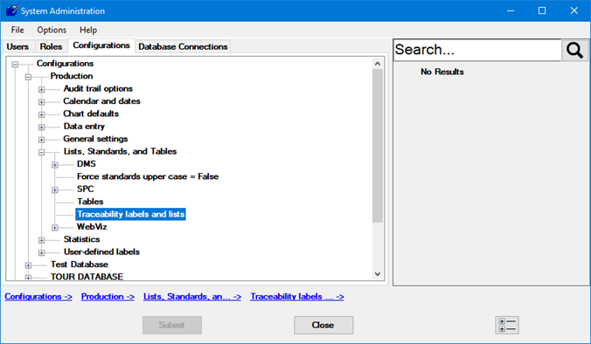Collapse the Production configuration node

28,77
